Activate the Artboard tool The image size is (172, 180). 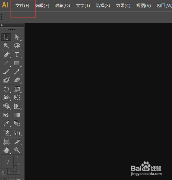tap(6, 142)
